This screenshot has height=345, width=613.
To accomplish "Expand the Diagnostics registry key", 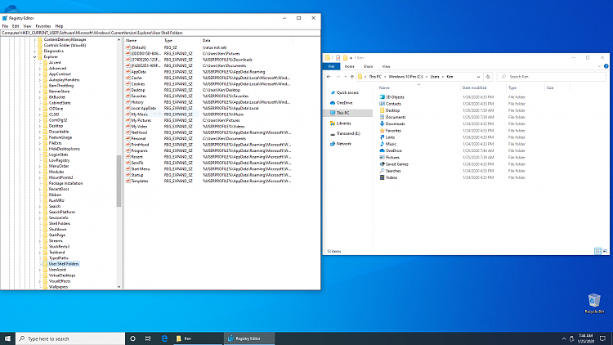I will pyautogui.click(x=34, y=51).
